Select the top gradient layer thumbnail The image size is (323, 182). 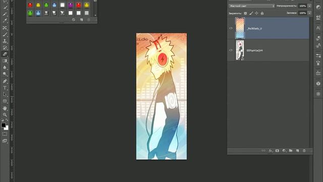240,28
